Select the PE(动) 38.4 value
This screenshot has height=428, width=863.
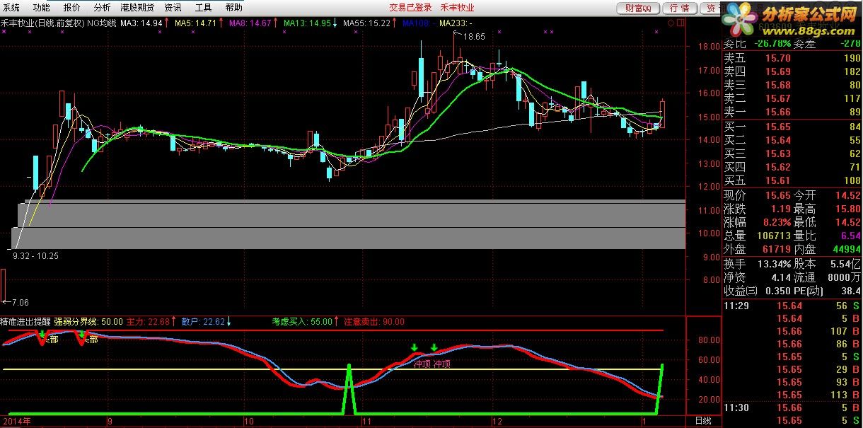(851, 290)
